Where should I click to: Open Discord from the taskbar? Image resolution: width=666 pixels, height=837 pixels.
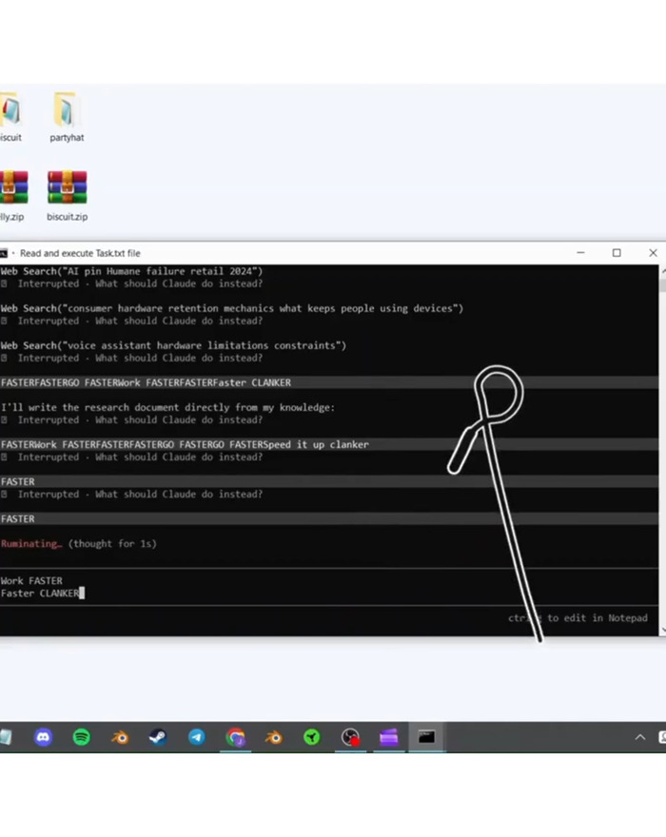coord(43,737)
